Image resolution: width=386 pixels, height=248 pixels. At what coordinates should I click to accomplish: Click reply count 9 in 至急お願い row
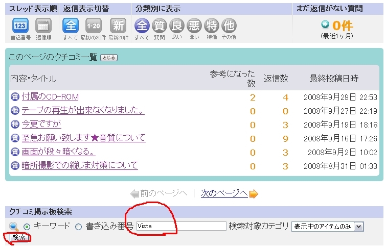click(285, 139)
